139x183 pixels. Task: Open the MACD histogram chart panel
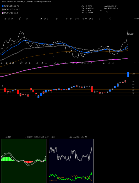[24, 161]
